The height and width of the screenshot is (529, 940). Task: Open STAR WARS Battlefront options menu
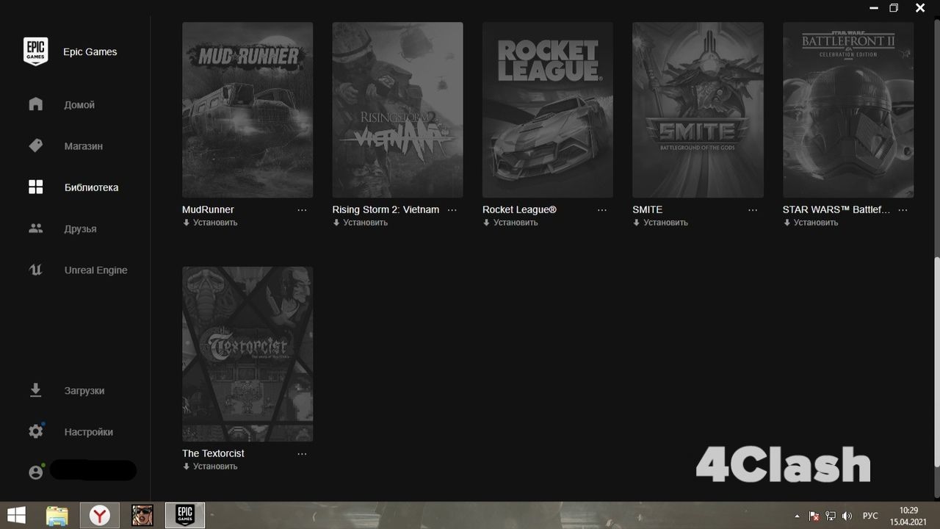click(x=903, y=210)
